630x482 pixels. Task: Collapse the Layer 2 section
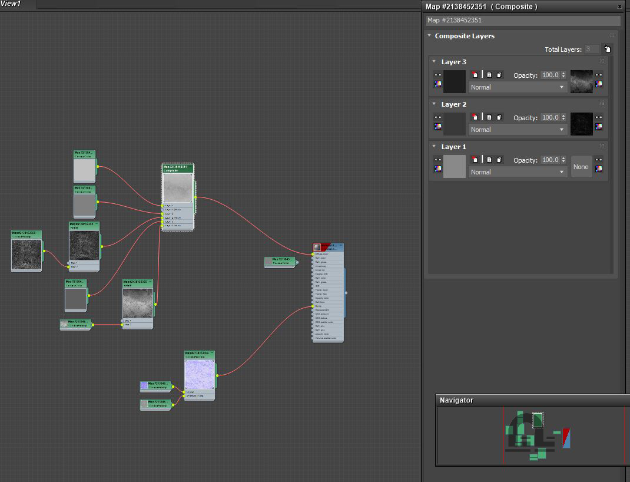[435, 104]
